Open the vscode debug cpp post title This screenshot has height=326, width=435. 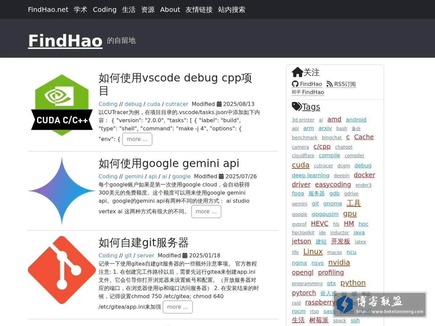[x=175, y=84]
